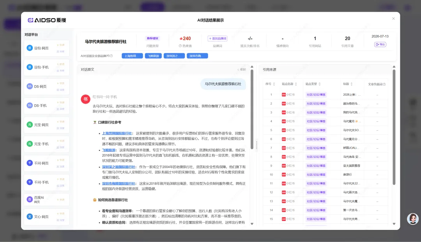This screenshot has height=242, width=421.
Task: Open the article titled 马尔代夫22
Action: point(351,184)
